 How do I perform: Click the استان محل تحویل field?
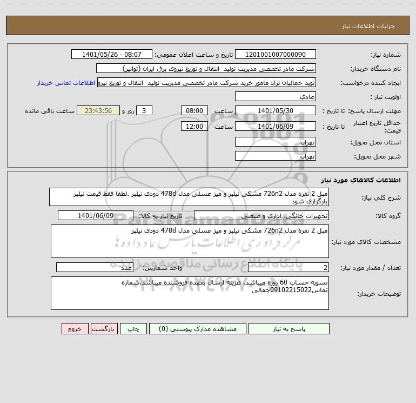click(276, 142)
